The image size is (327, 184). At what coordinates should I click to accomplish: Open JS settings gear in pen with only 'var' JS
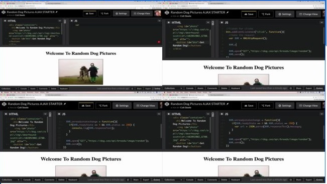71,21
